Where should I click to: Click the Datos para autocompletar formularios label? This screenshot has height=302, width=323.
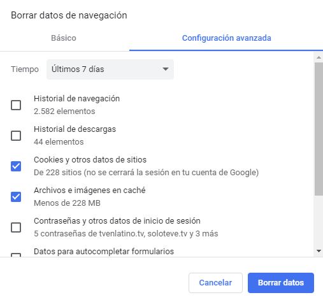click(104, 252)
